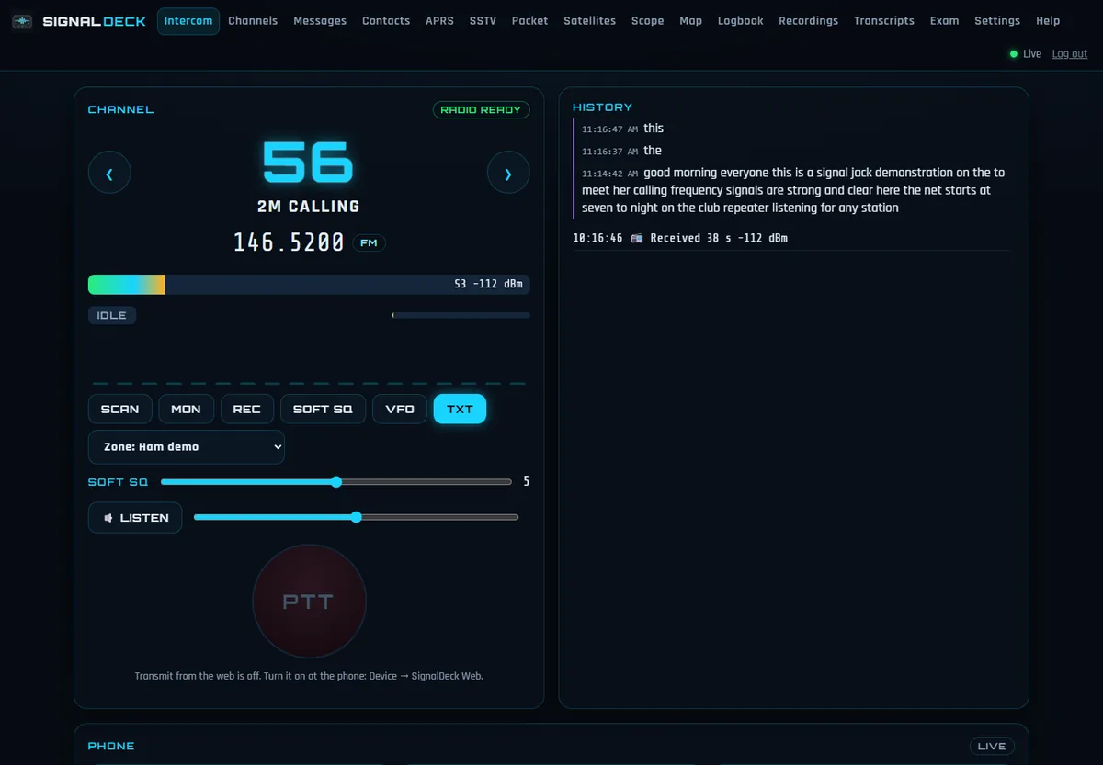Click the SOFT SQ slider label
This screenshot has height=765, width=1103.
(x=118, y=482)
